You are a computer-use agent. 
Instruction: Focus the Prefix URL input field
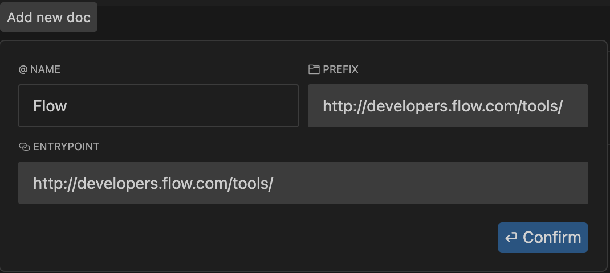pos(448,106)
